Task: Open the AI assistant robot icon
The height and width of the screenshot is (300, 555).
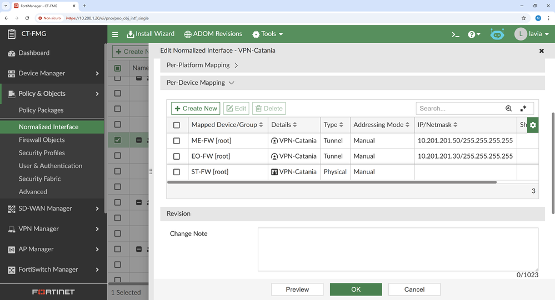Action: click(x=497, y=34)
